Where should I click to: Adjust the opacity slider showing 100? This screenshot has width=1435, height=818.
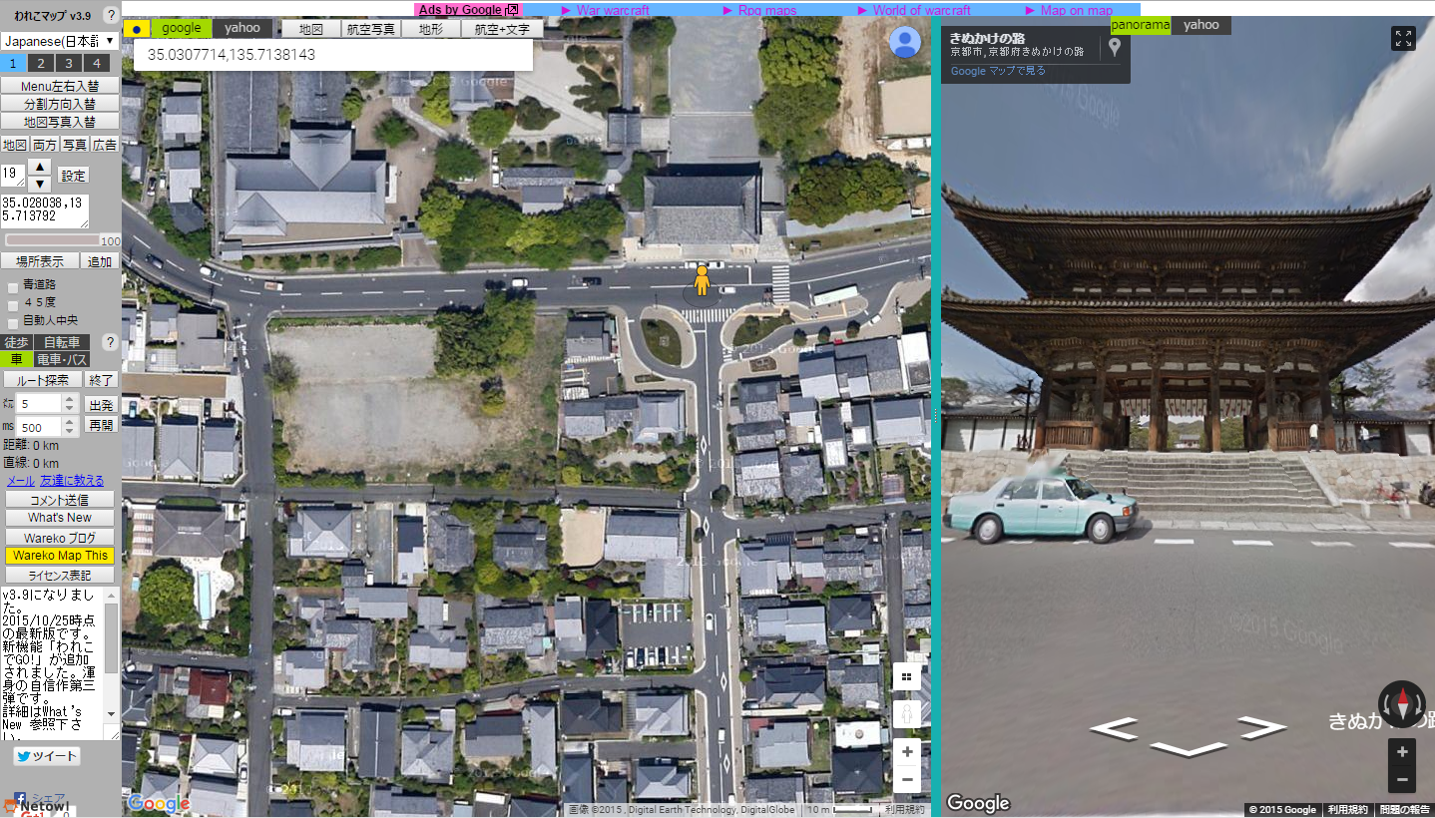pos(52,240)
